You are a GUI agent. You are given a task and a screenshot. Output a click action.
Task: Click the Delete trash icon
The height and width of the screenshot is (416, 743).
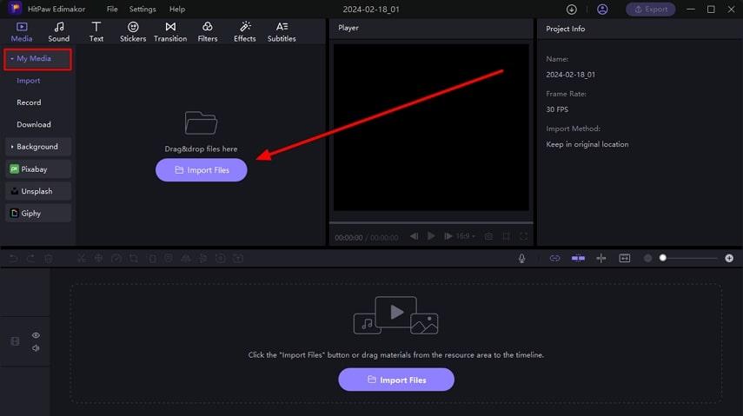[49, 258]
